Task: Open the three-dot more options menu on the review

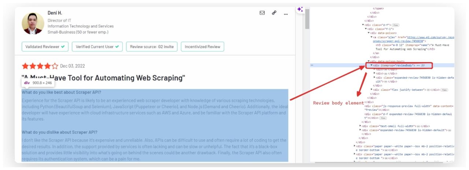Action: click(286, 14)
